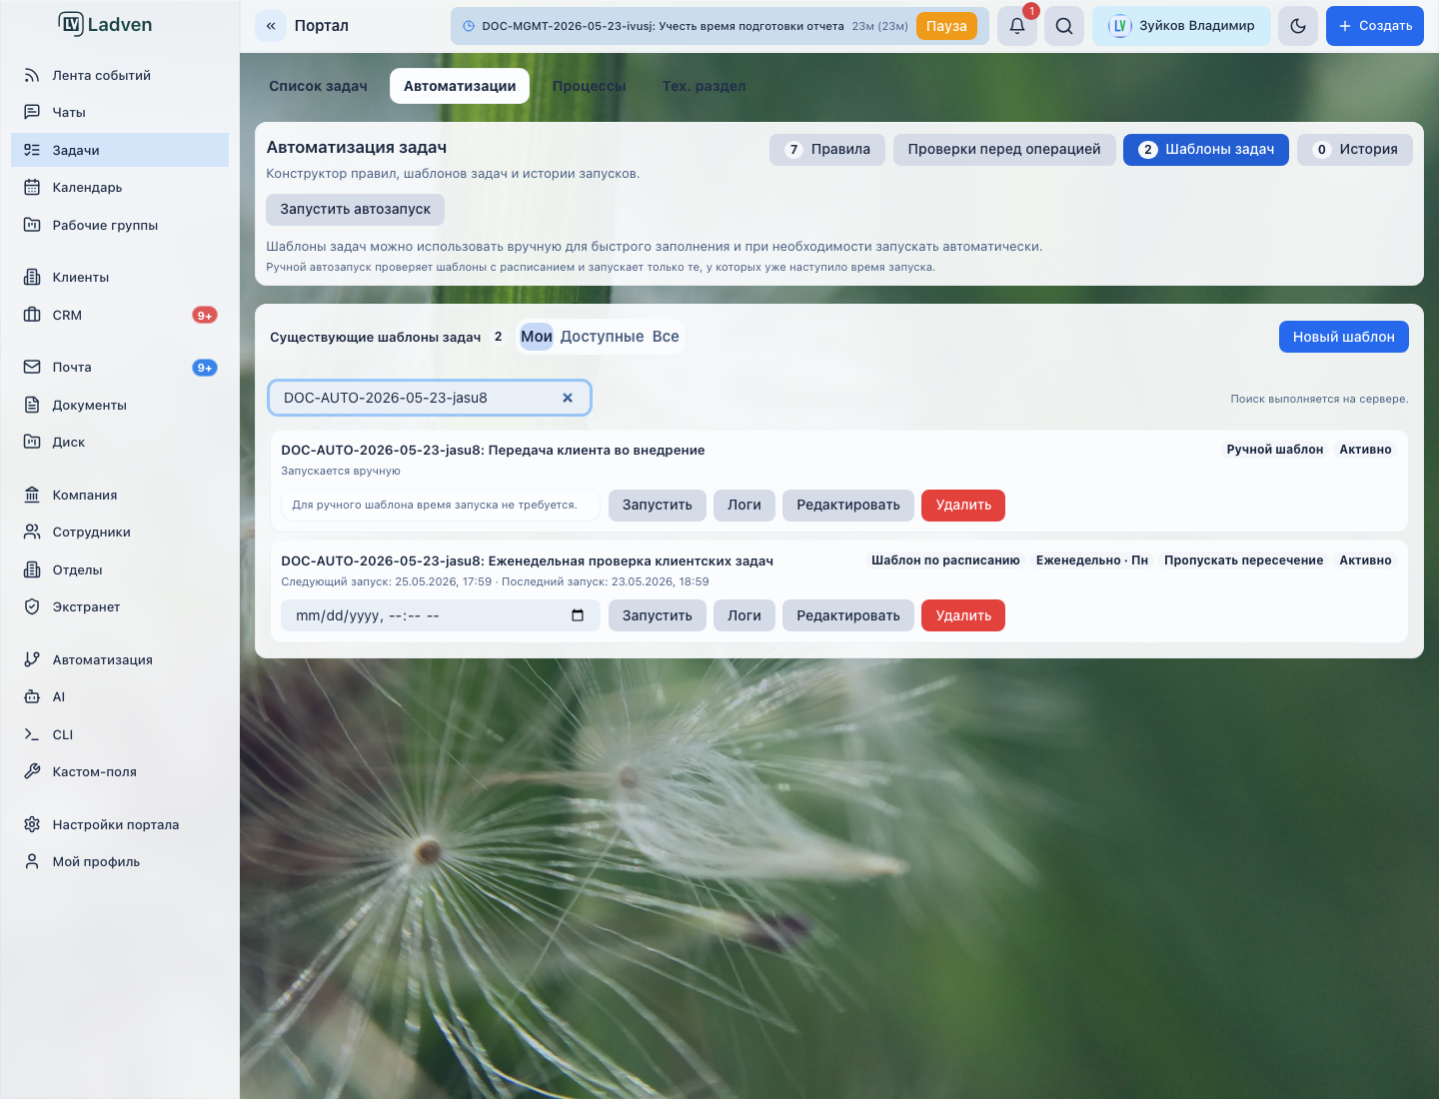Open user menu Зуйков Владимир

(x=1181, y=26)
